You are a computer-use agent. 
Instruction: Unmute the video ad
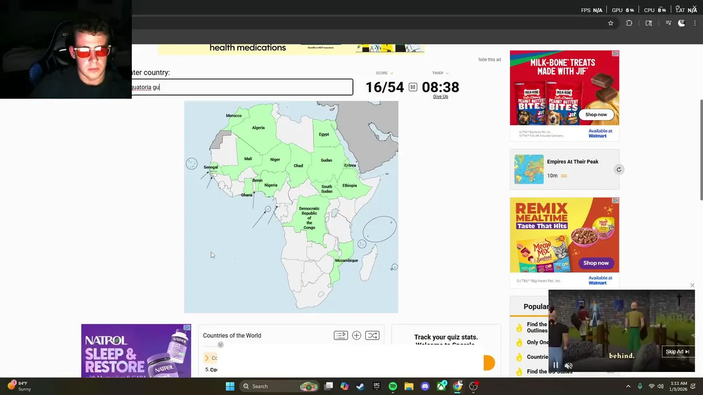click(x=569, y=365)
